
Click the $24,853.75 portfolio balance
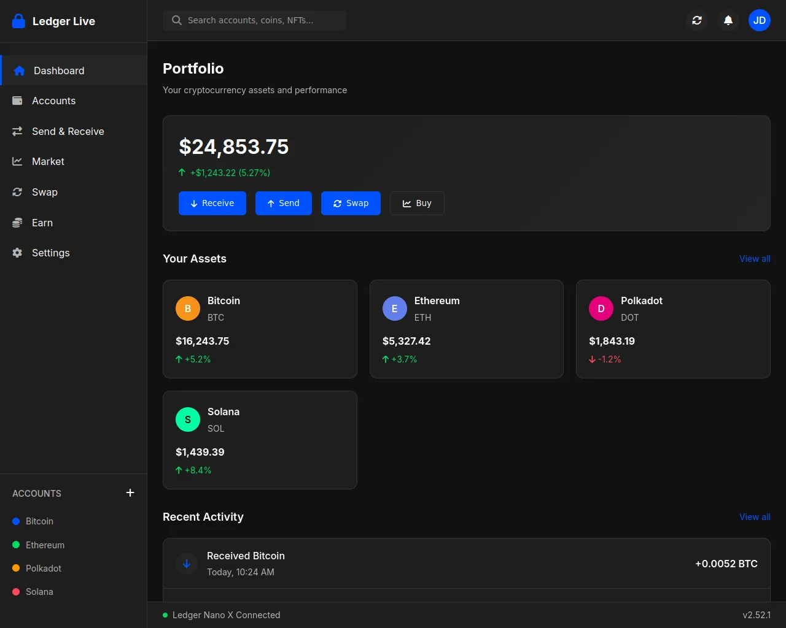coord(233,147)
